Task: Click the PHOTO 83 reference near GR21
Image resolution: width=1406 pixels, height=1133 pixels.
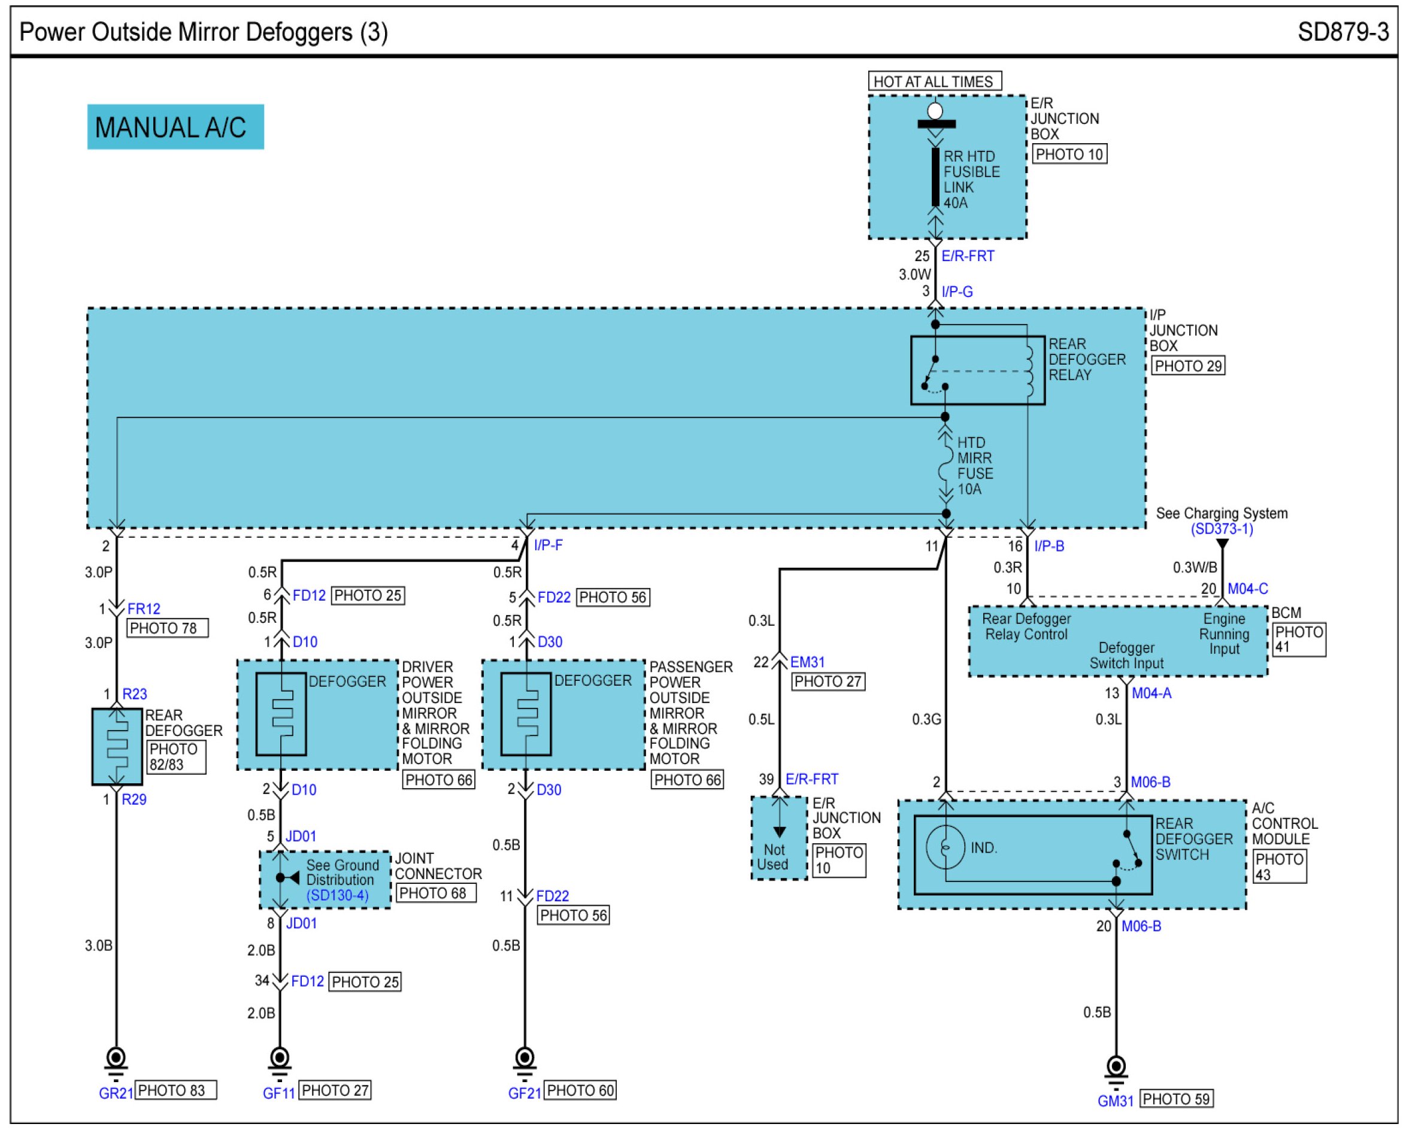Action: pyautogui.click(x=175, y=1091)
